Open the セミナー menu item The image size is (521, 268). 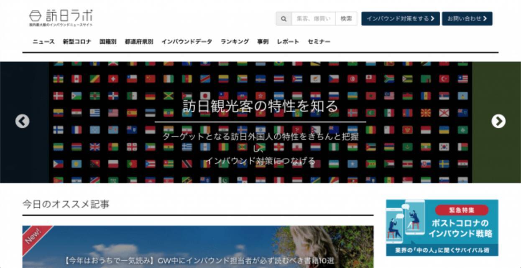point(319,42)
